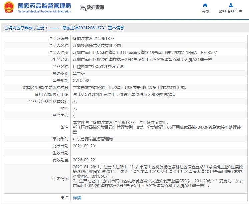
Task: Click the 适用范围 intended use value
Action: (125, 94)
